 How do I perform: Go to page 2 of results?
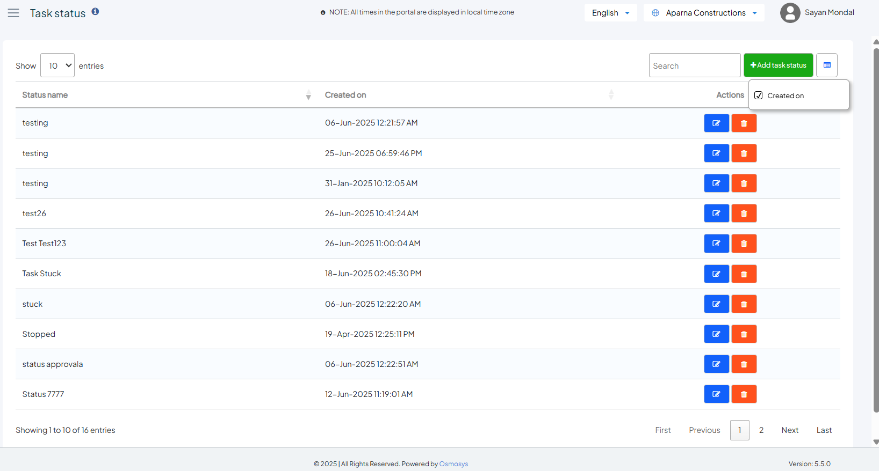pos(761,430)
